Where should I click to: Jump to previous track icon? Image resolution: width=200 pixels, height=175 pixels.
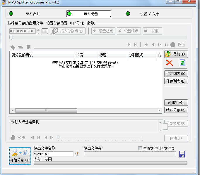coord(129,44)
